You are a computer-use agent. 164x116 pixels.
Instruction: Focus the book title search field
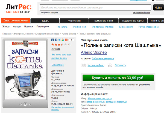(x=95, y=8)
